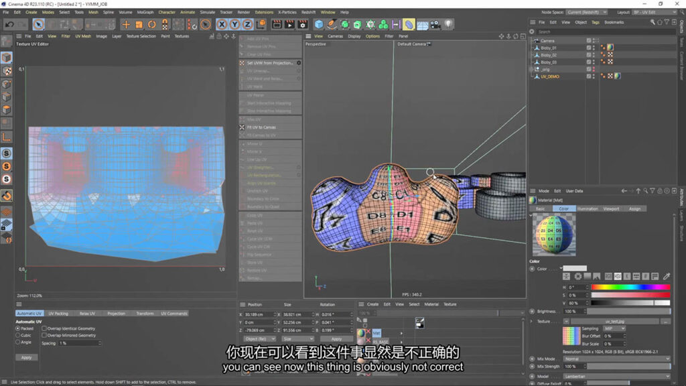Click the filter funnel icon in Object Manager
This screenshot has height=386, width=686.
(667, 22)
